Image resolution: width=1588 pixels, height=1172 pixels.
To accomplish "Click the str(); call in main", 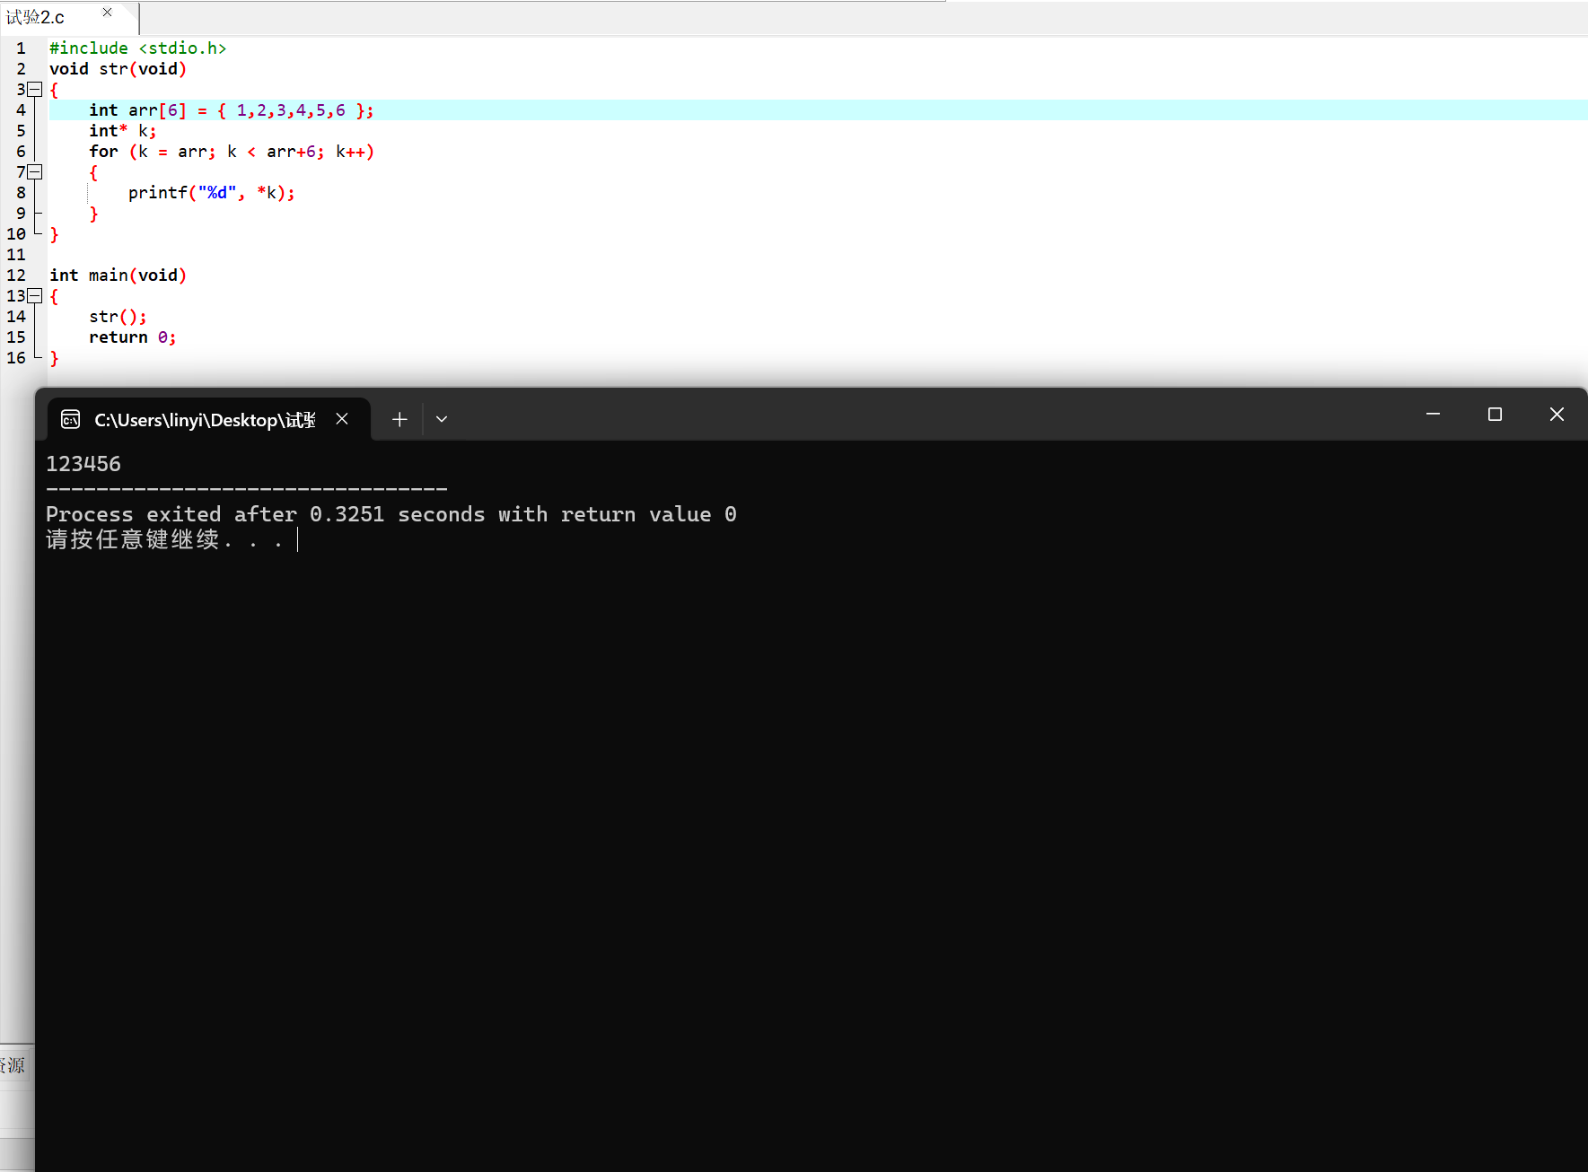I will click(118, 317).
